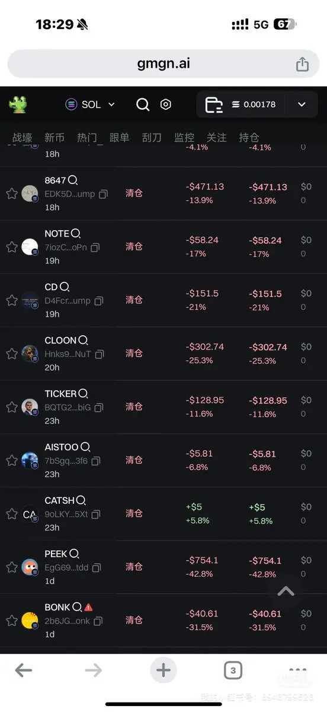Tap the browser share icon

tap(302, 63)
